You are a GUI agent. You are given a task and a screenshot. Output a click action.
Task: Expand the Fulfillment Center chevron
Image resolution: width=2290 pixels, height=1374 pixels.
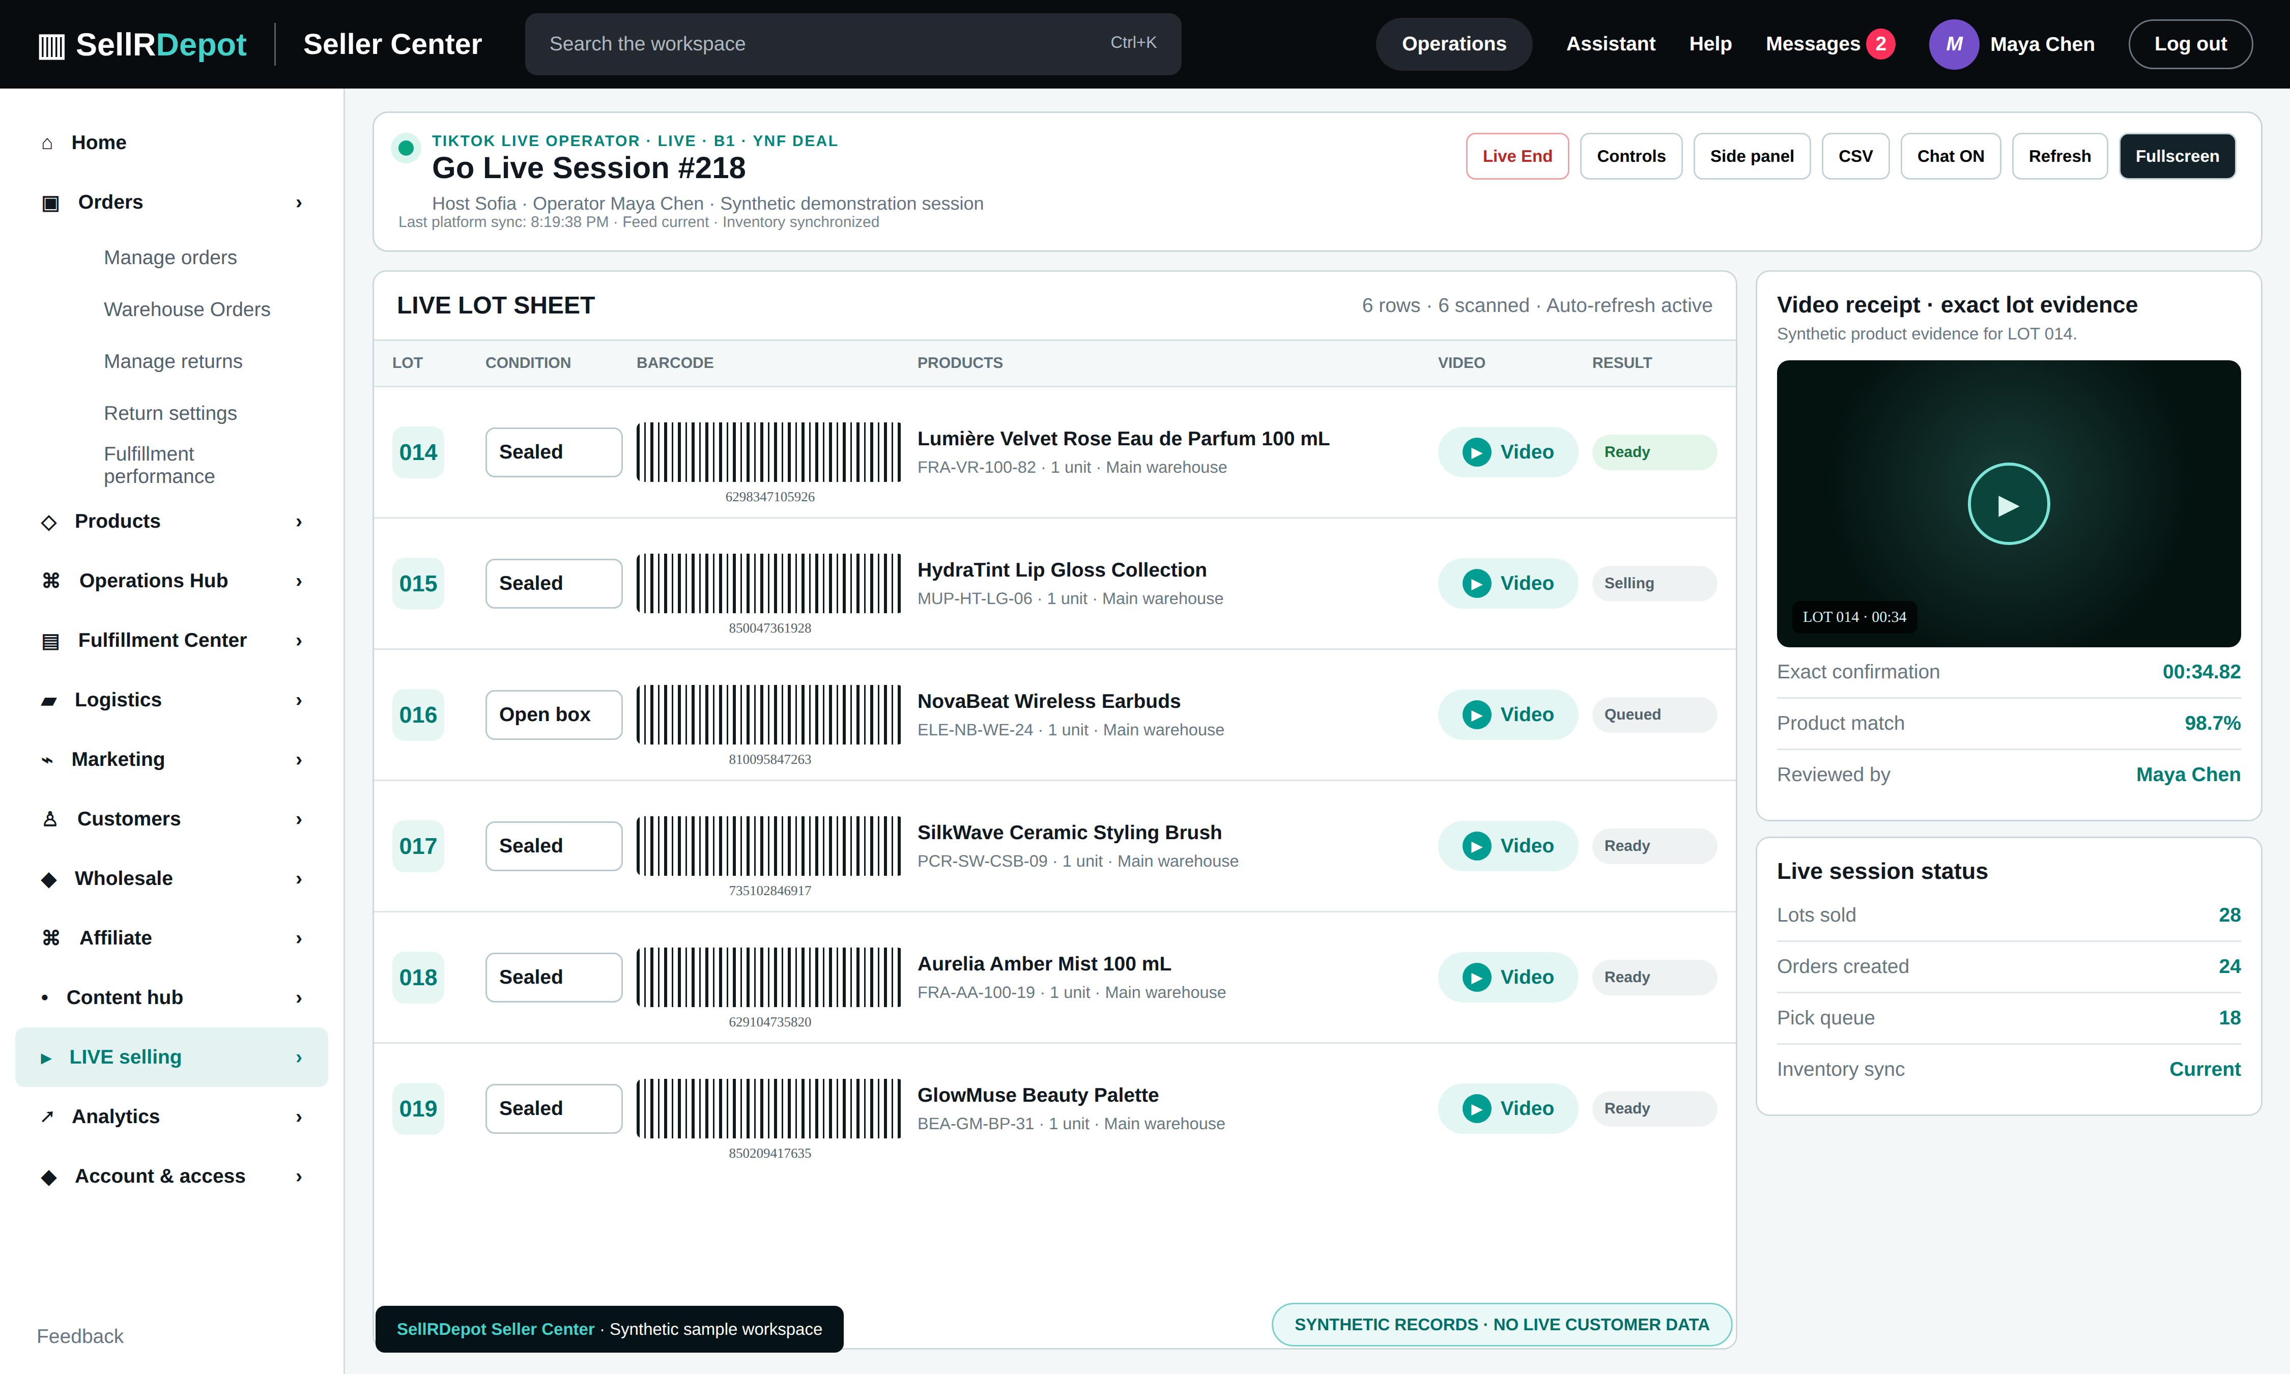298,641
